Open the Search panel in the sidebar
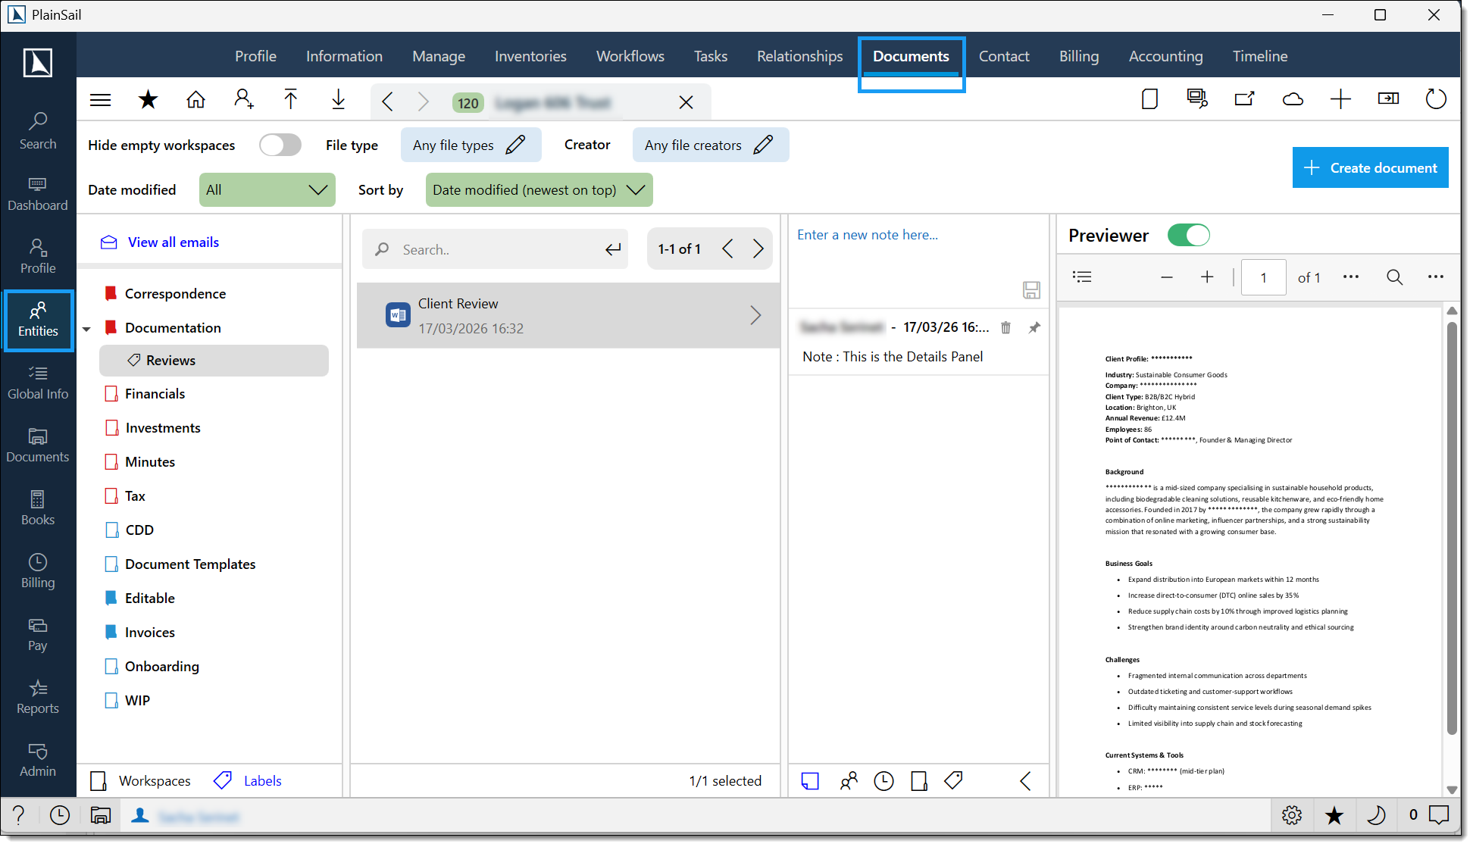 coord(38,127)
